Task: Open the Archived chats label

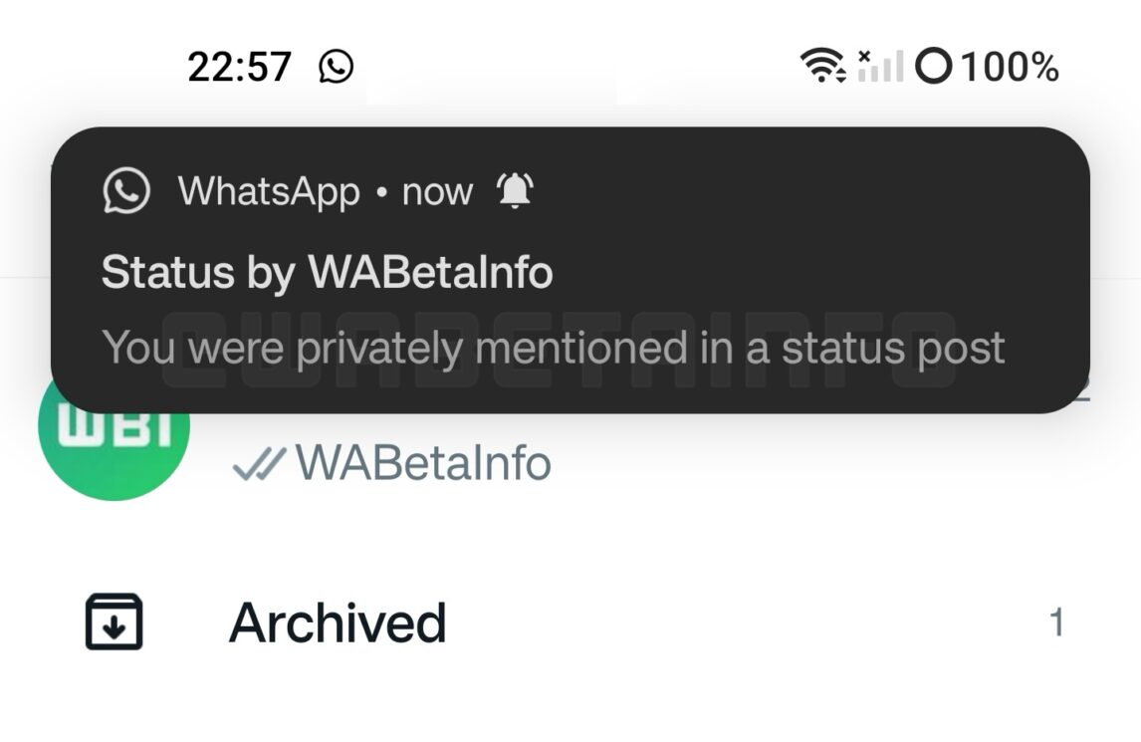Action: (x=338, y=623)
